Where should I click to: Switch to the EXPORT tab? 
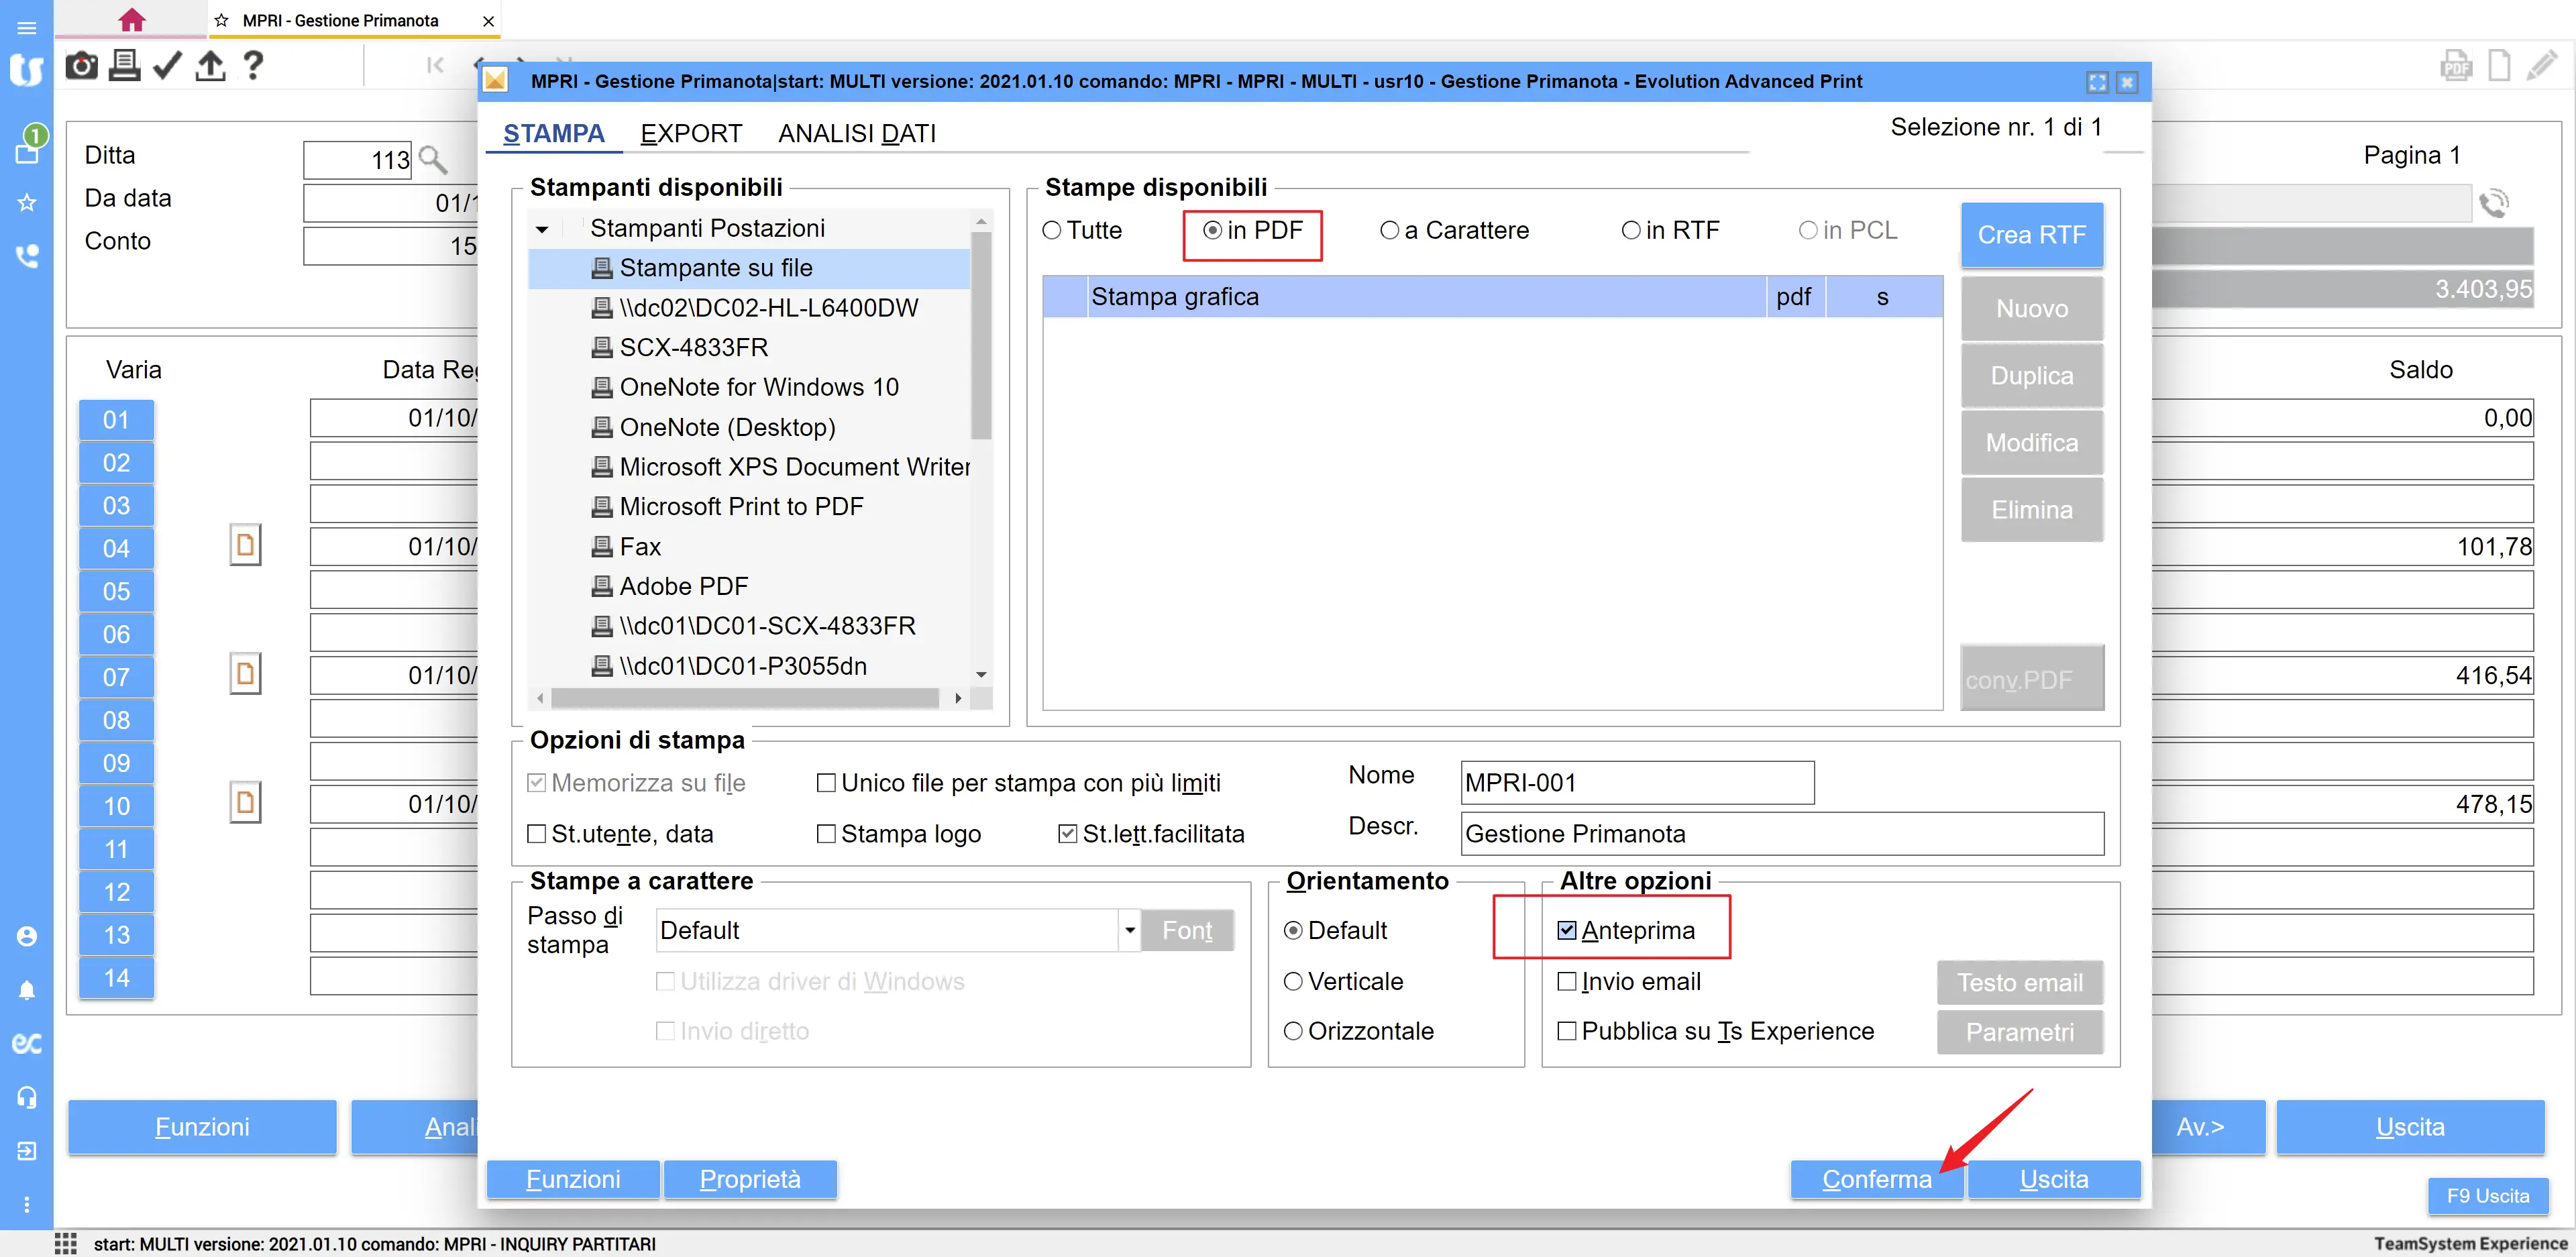(x=691, y=134)
